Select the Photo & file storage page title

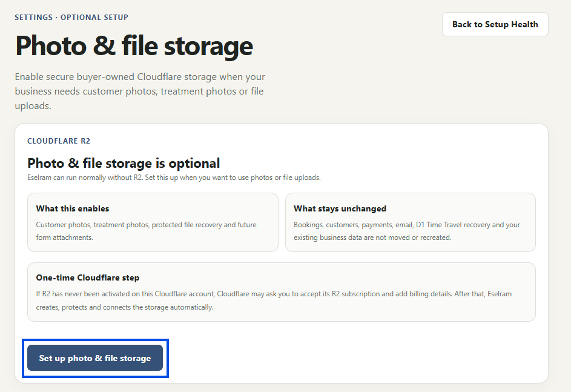tap(134, 46)
